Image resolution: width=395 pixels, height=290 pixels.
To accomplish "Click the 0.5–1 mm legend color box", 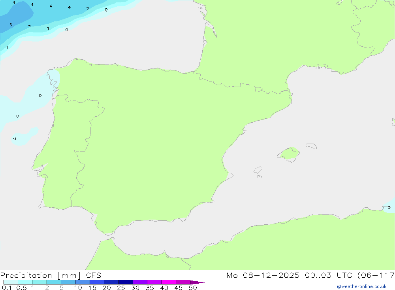I will coord(25,282).
